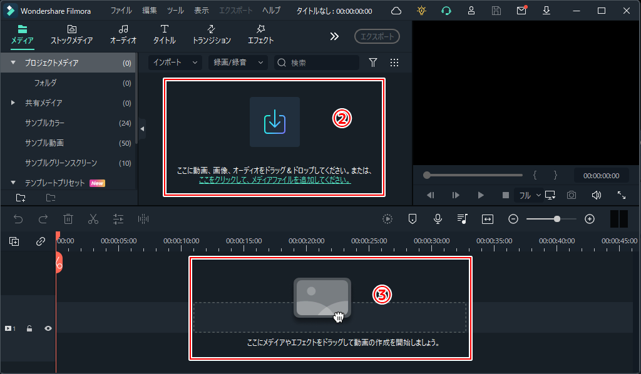Click the trash delete icon in timeline toolbar

[x=68, y=219]
